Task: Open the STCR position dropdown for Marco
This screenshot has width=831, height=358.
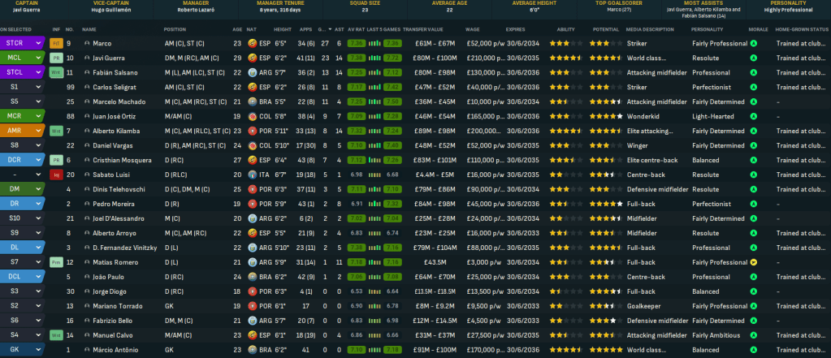Action: (38, 43)
